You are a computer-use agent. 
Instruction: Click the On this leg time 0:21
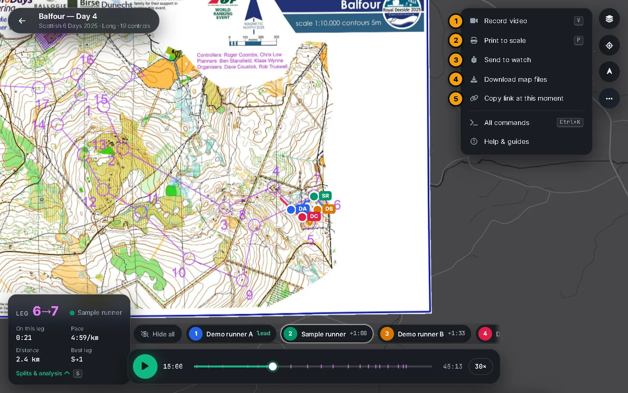(24, 338)
